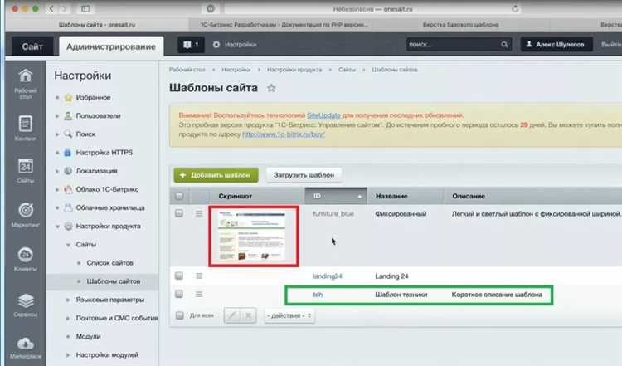
Task: Add page to favorites with star icon
Action: [271, 88]
